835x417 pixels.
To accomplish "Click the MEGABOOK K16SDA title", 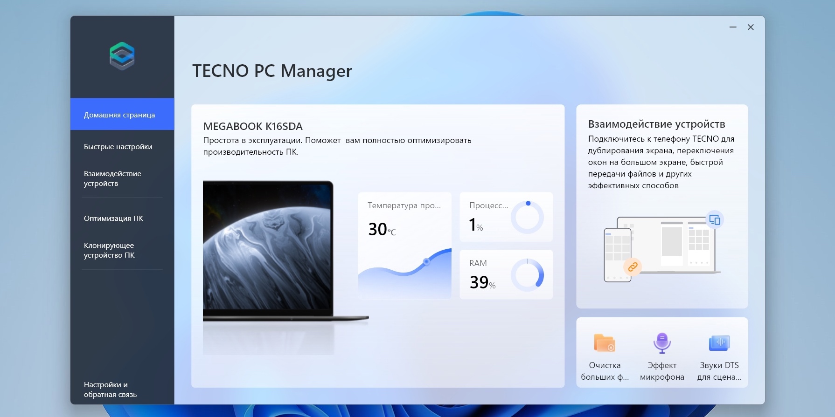I will coord(253,126).
